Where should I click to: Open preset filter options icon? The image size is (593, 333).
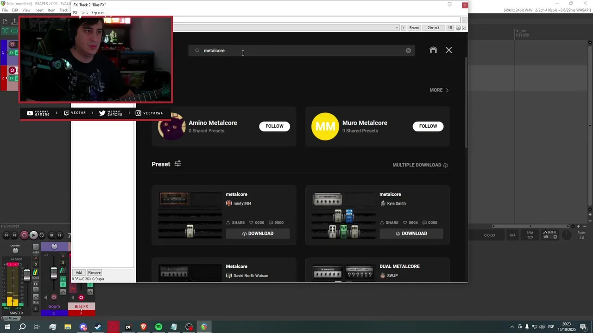177,164
